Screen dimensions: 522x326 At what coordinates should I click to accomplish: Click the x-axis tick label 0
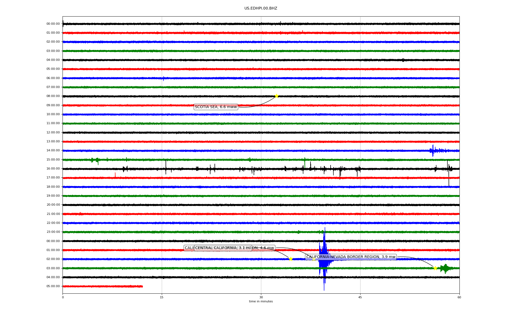point(63,297)
